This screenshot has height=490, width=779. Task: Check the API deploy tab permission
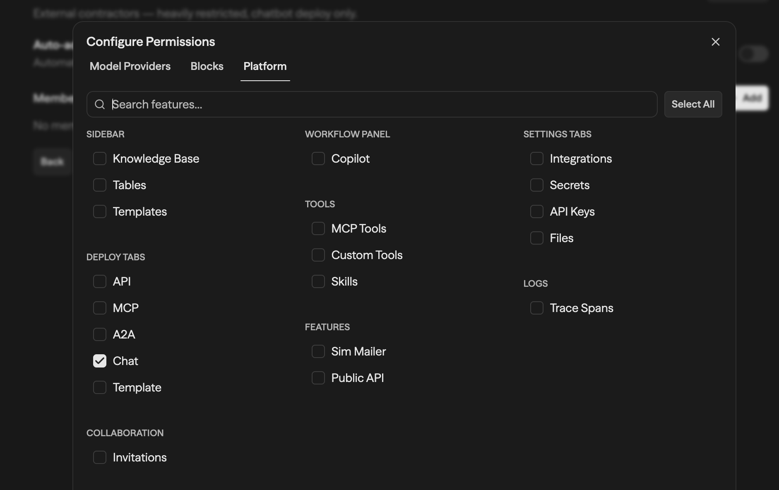point(99,281)
